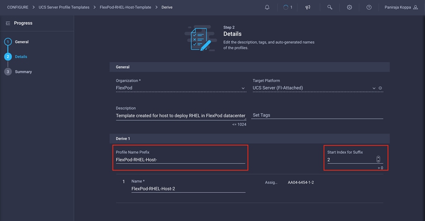Click the Paniraja Koppa username
The image size is (425, 221).
click(397, 7)
